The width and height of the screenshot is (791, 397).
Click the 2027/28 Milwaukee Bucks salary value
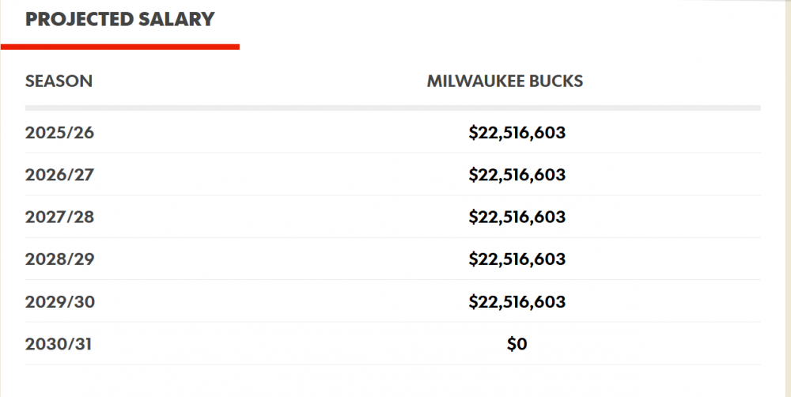[517, 217]
